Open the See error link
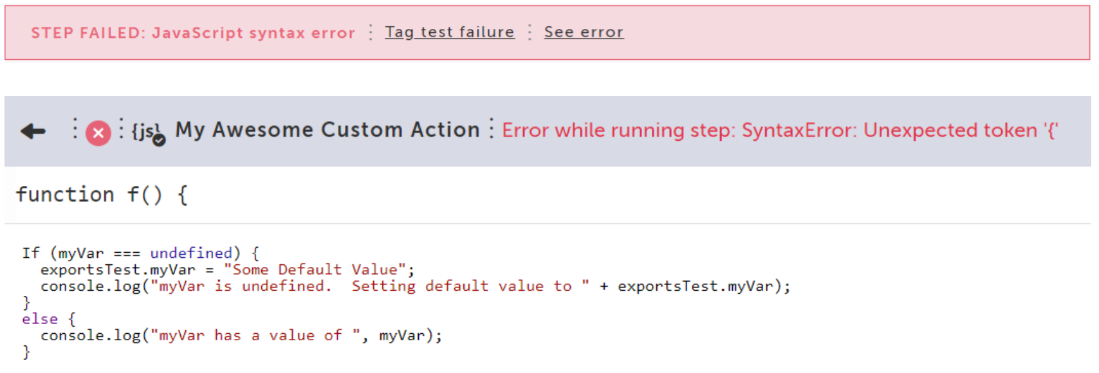 [x=584, y=32]
